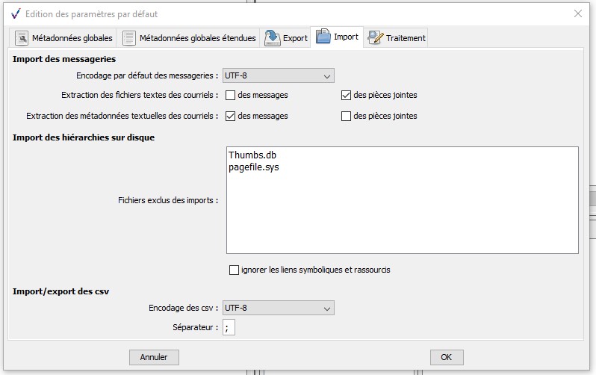Click the Export tab drive icon

coord(272,38)
